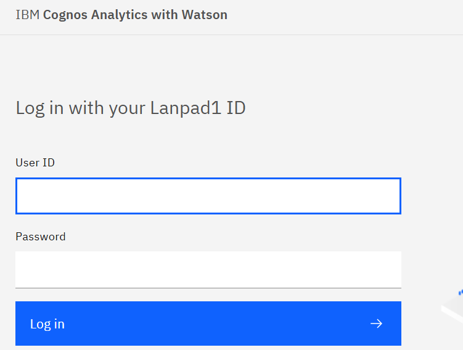This screenshot has width=463, height=350.
Task: Click the word "Watson" in the header
Action: point(205,15)
